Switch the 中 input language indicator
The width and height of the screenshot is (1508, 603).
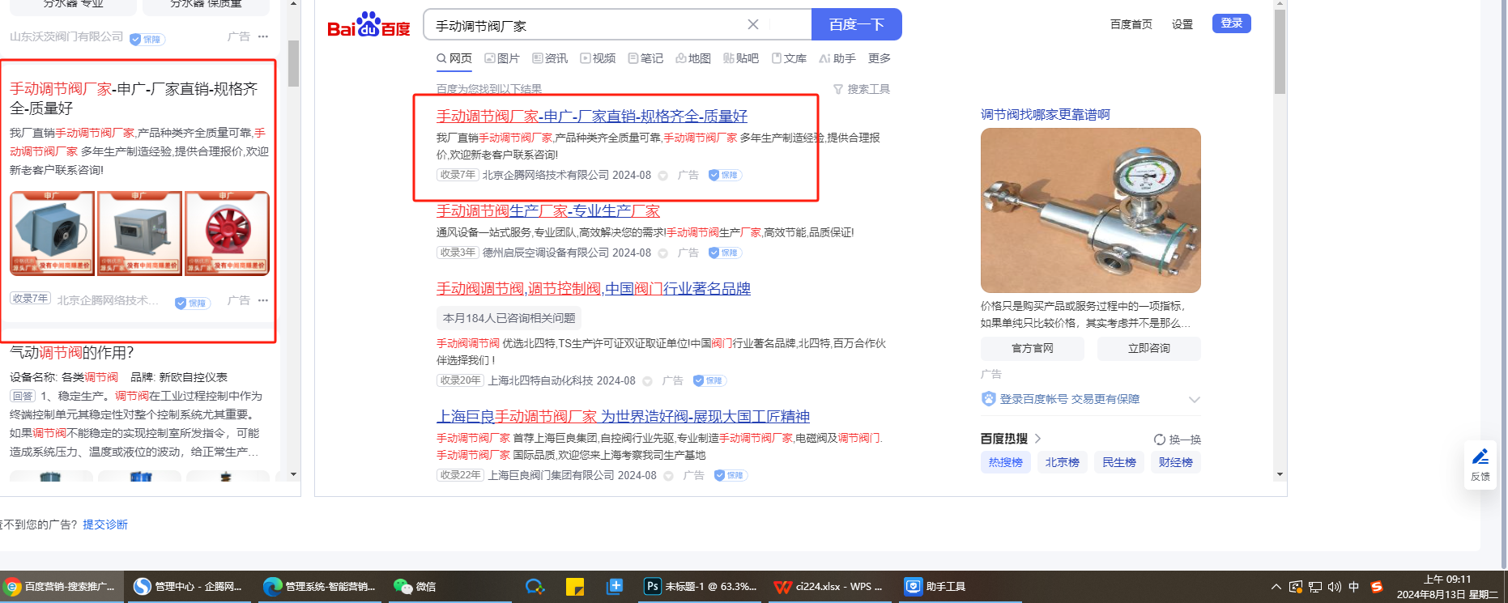1354,587
